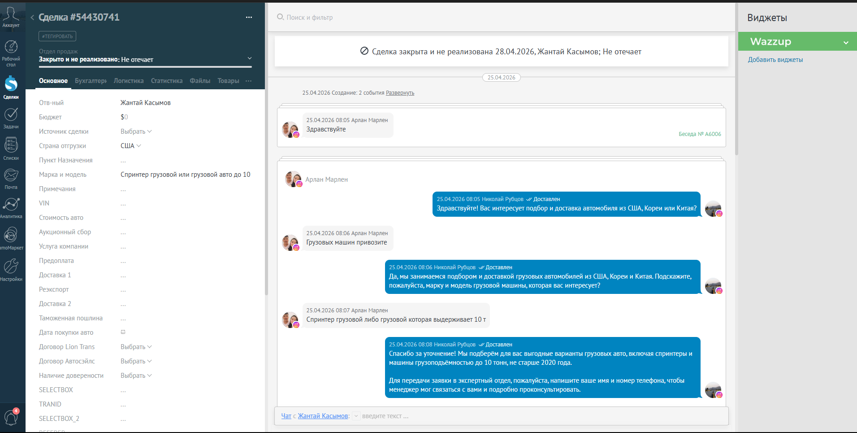
Task: Click Жантай Касымов link in chat input
Action: tap(323, 416)
